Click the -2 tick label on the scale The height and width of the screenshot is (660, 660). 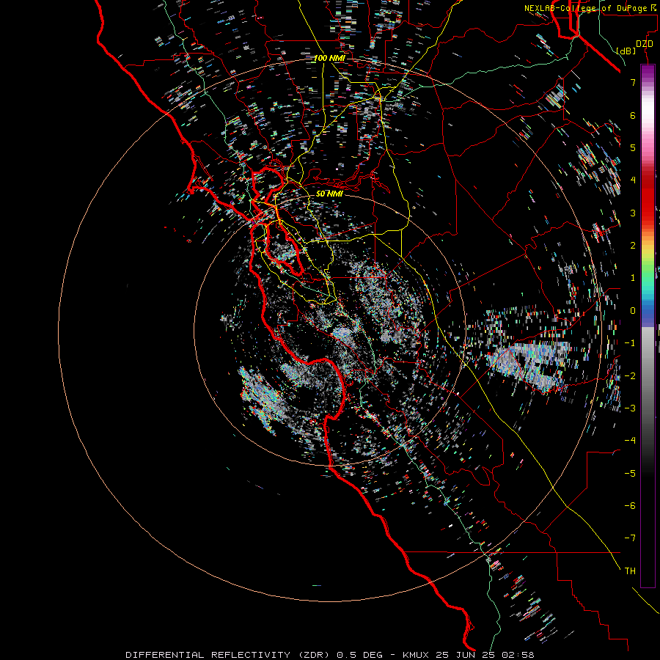[x=630, y=376]
